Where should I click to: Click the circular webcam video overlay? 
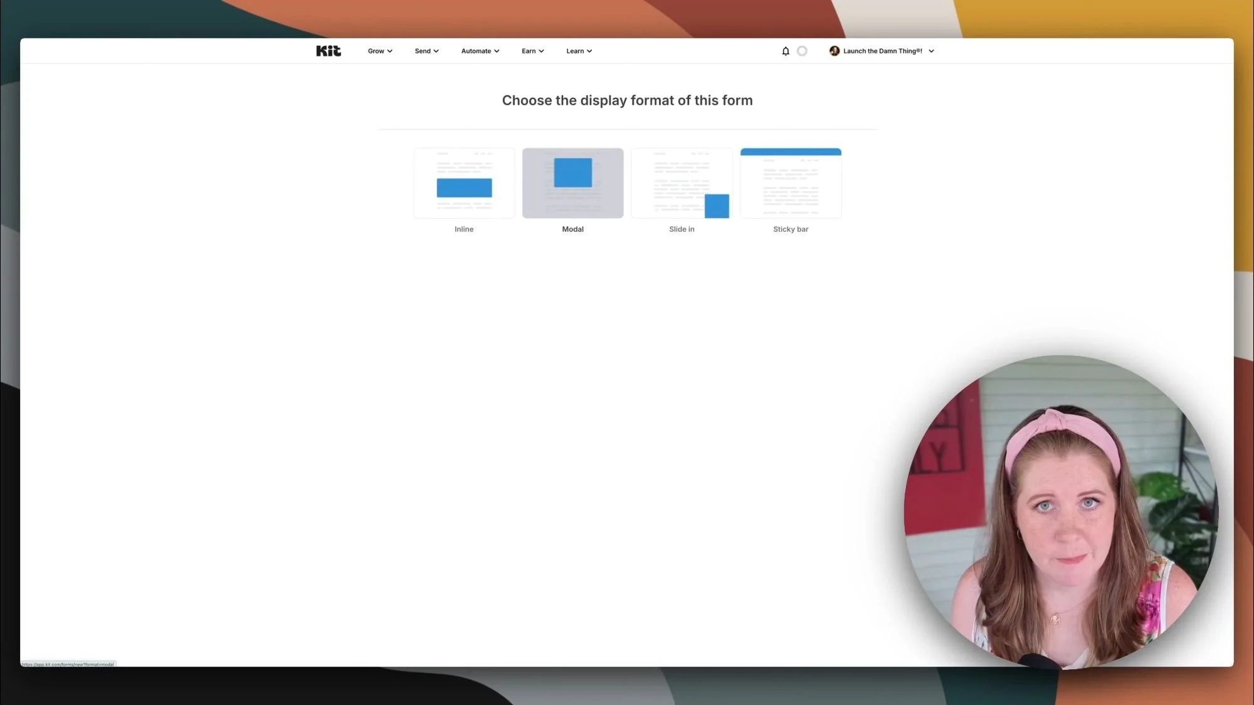(x=1060, y=512)
